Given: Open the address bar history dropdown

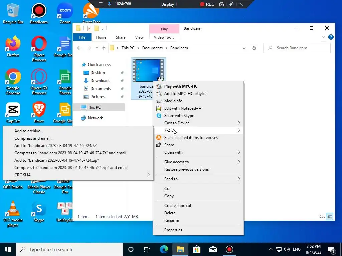Looking at the screenshot, I should (244, 48).
